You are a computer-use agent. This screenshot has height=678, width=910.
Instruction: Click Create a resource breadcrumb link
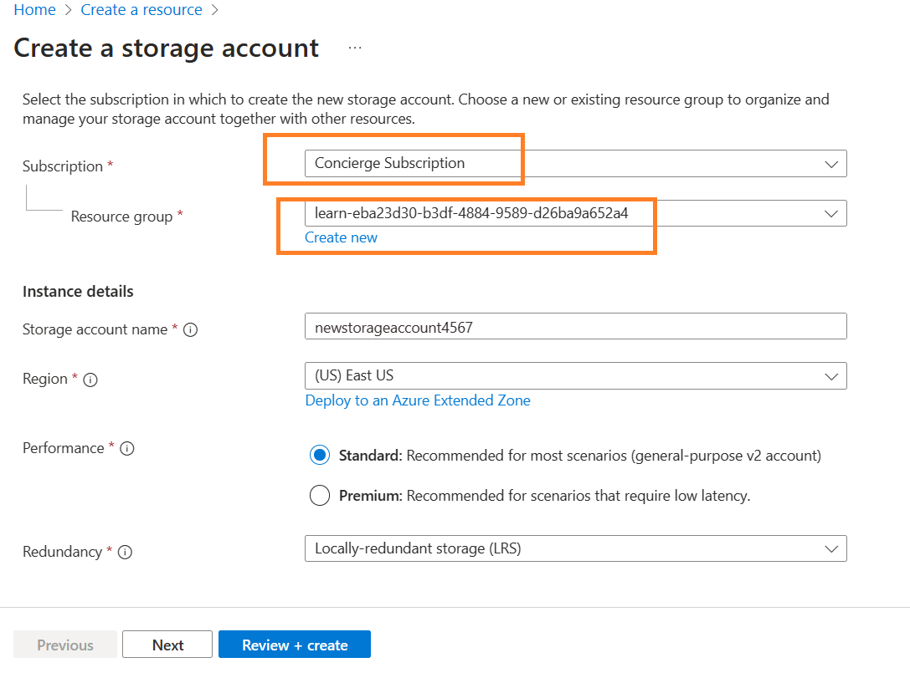[141, 10]
